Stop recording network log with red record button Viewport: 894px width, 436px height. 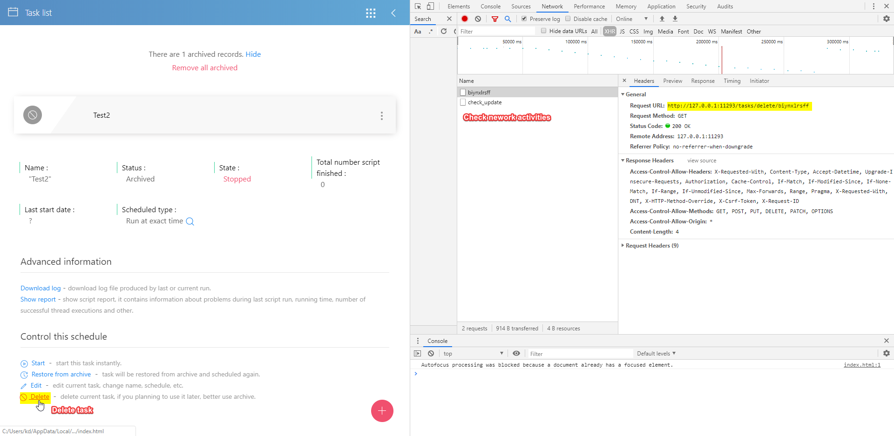[465, 19]
